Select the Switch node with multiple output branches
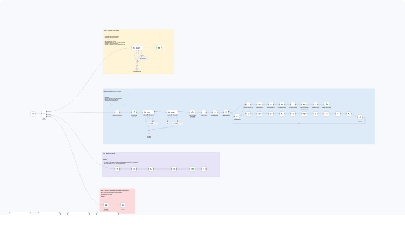This screenshot has width=405, height=243. (x=44, y=114)
